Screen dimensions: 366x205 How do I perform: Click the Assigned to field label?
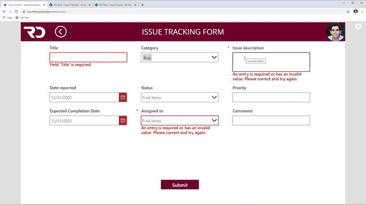click(x=152, y=111)
